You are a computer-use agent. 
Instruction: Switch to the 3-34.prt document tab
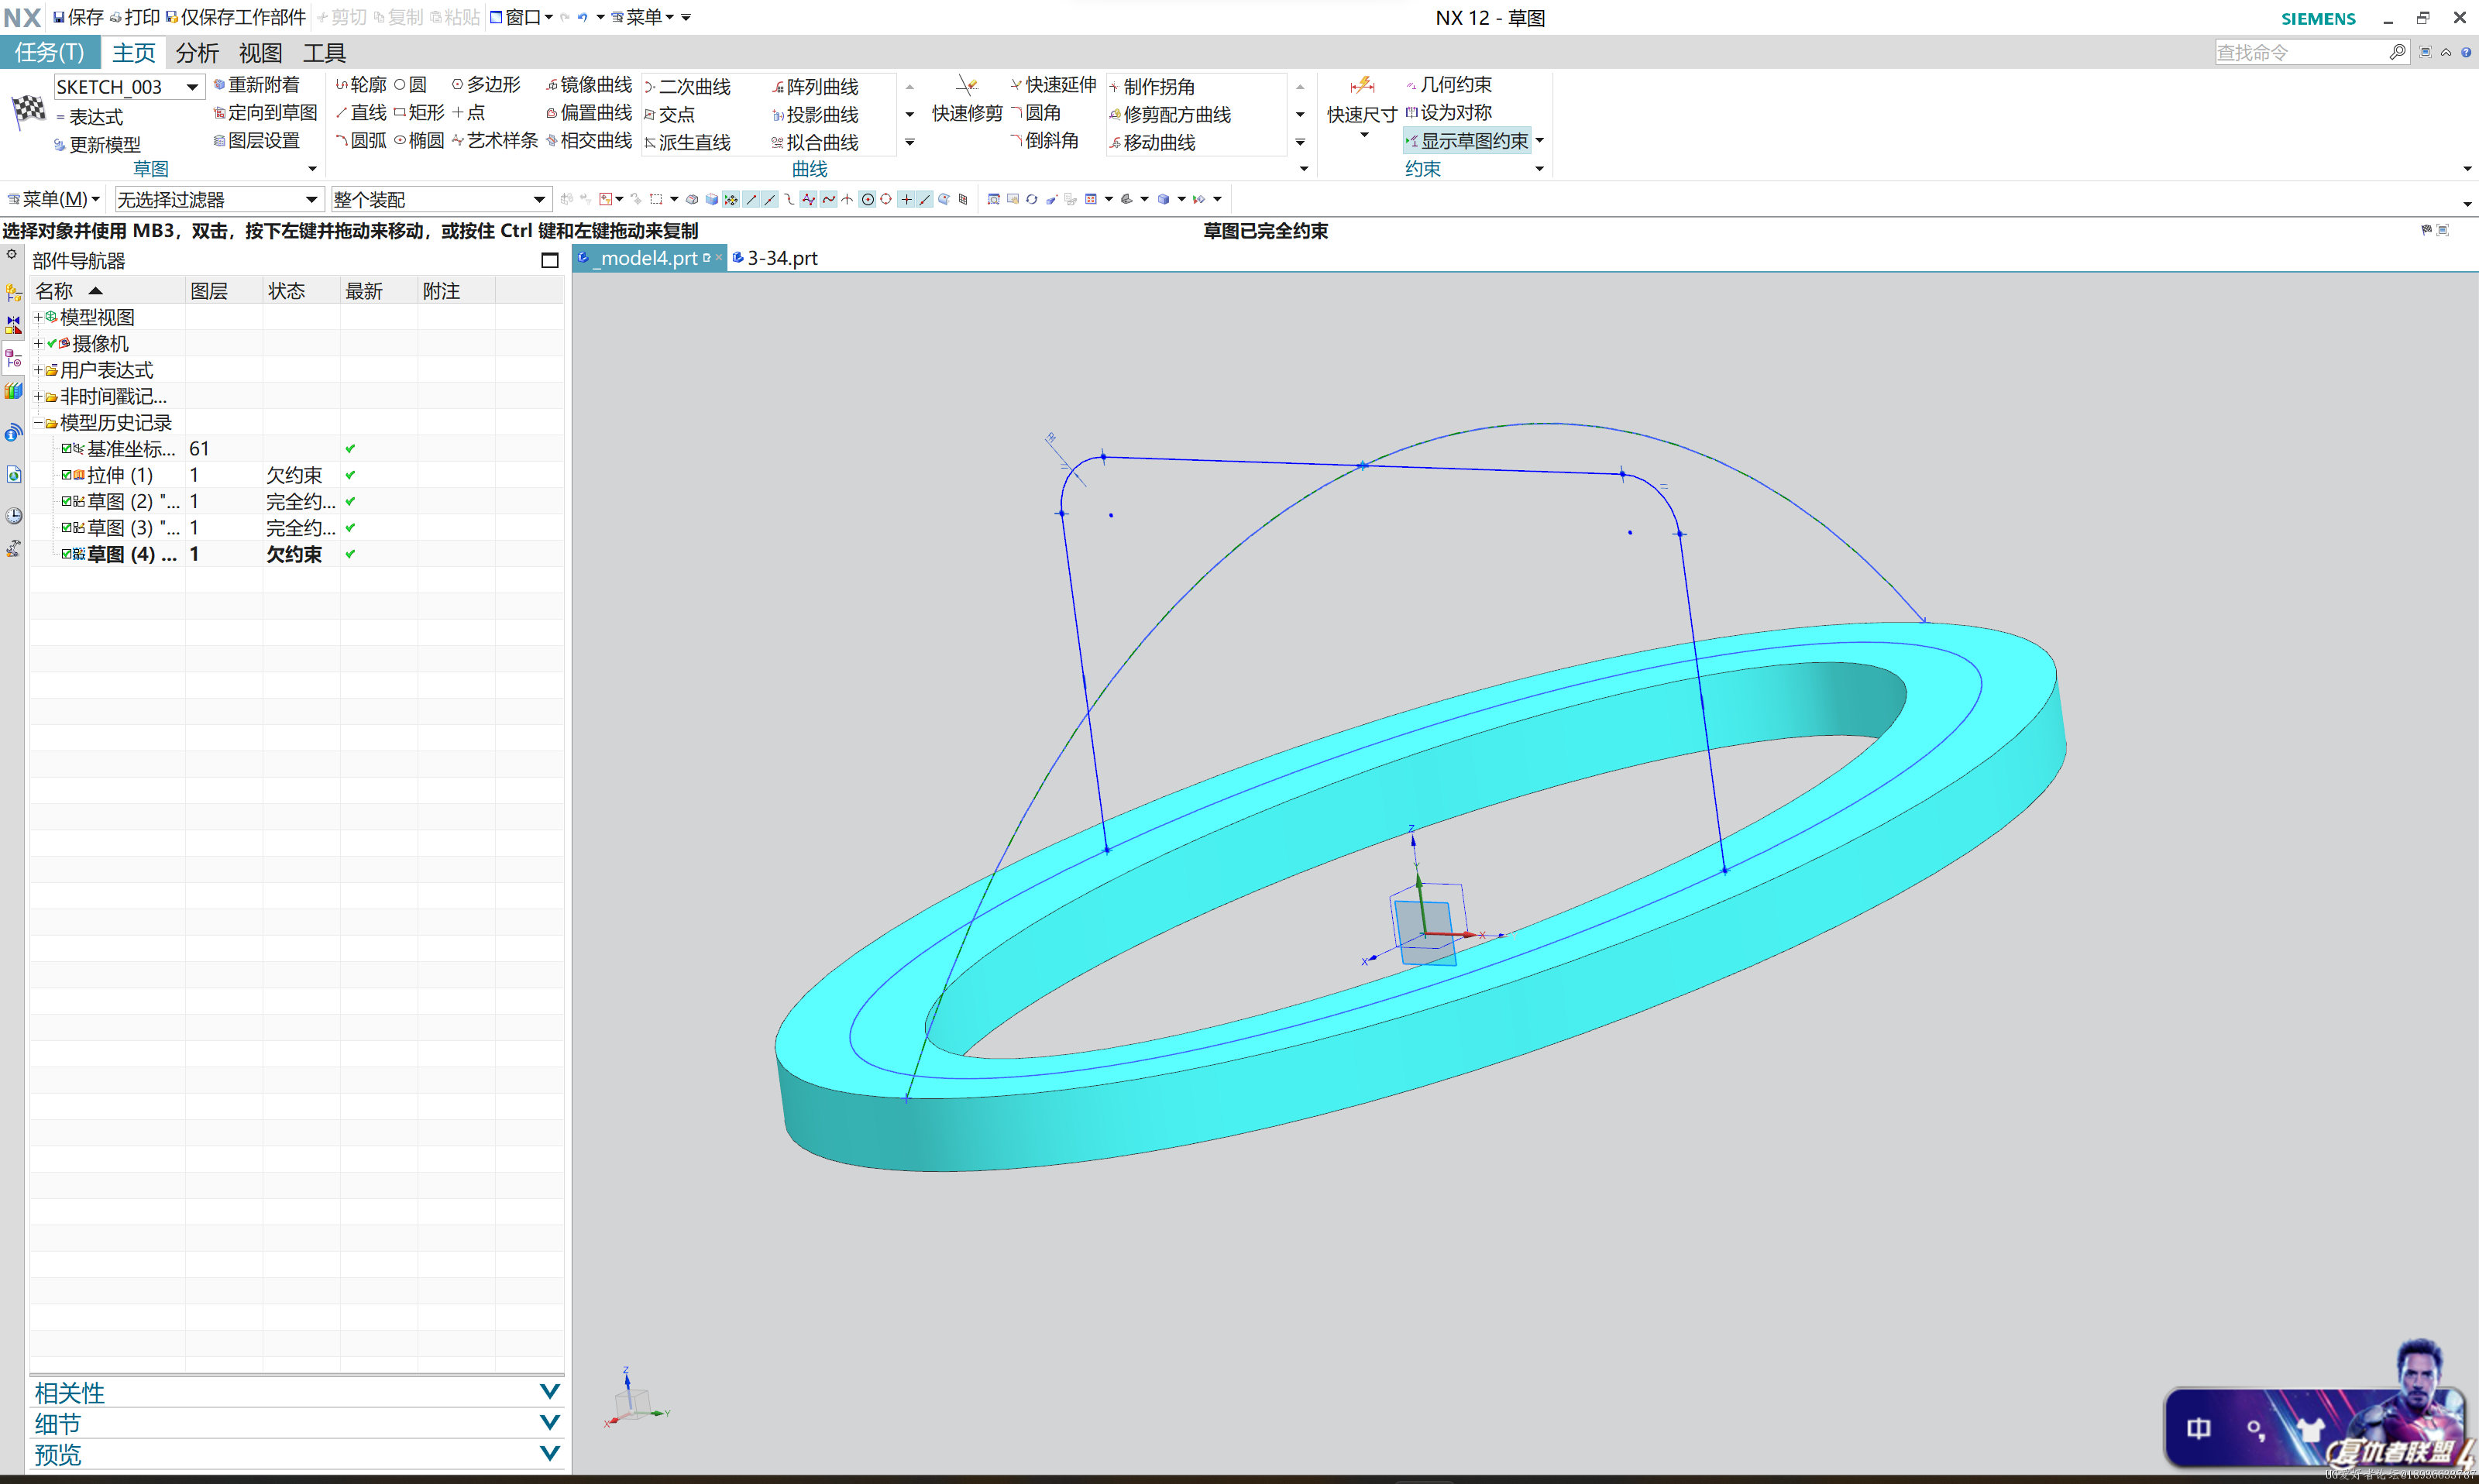(775, 258)
